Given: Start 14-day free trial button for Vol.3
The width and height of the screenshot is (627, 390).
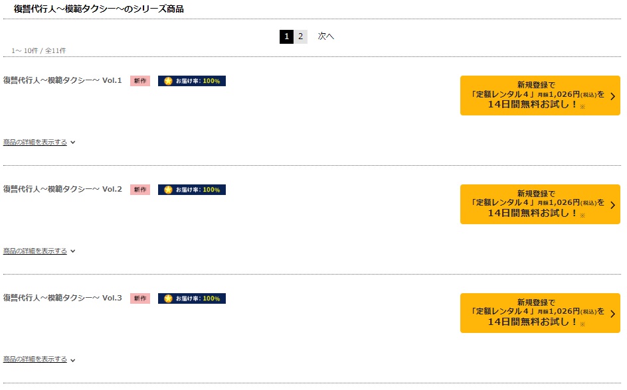Looking at the screenshot, I should click(x=540, y=313).
